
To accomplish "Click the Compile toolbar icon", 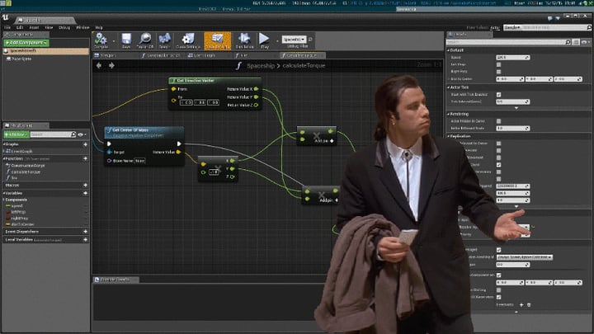I will tap(101, 39).
